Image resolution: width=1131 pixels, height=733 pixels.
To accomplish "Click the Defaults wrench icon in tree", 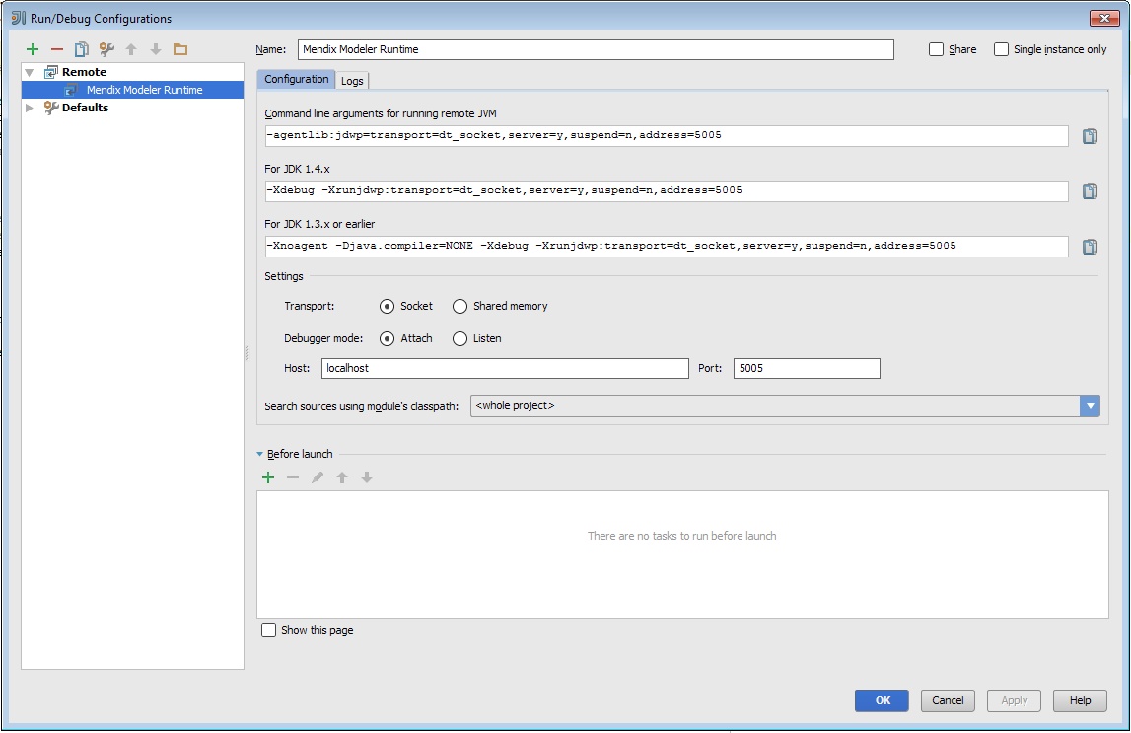I will (50, 108).
